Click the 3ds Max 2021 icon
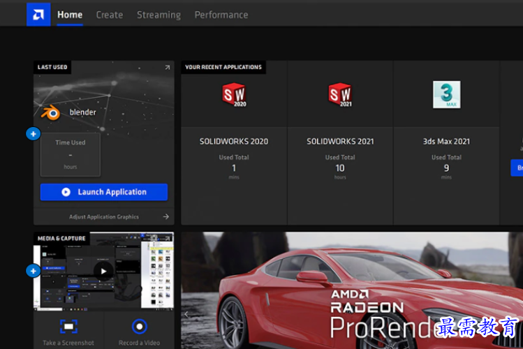The height and width of the screenshot is (349, 523). (x=447, y=94)
